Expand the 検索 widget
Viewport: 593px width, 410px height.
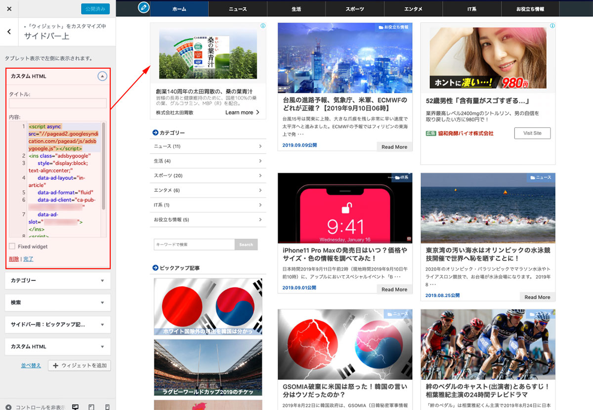(x=58, y=302)
